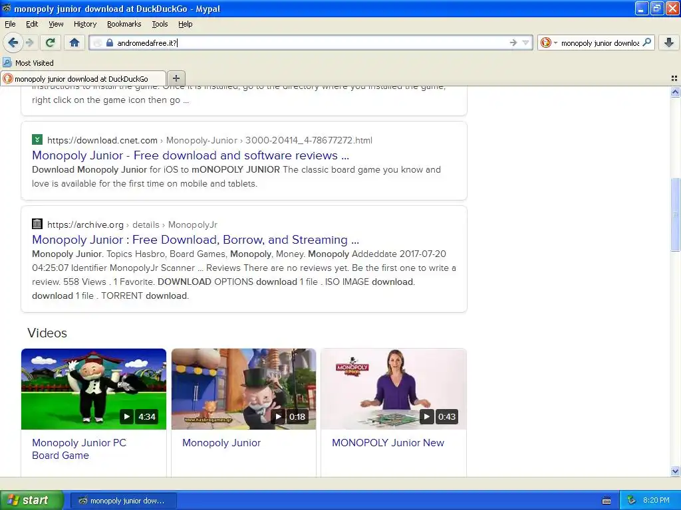Click the List all tabs icon

pos(674,78)
